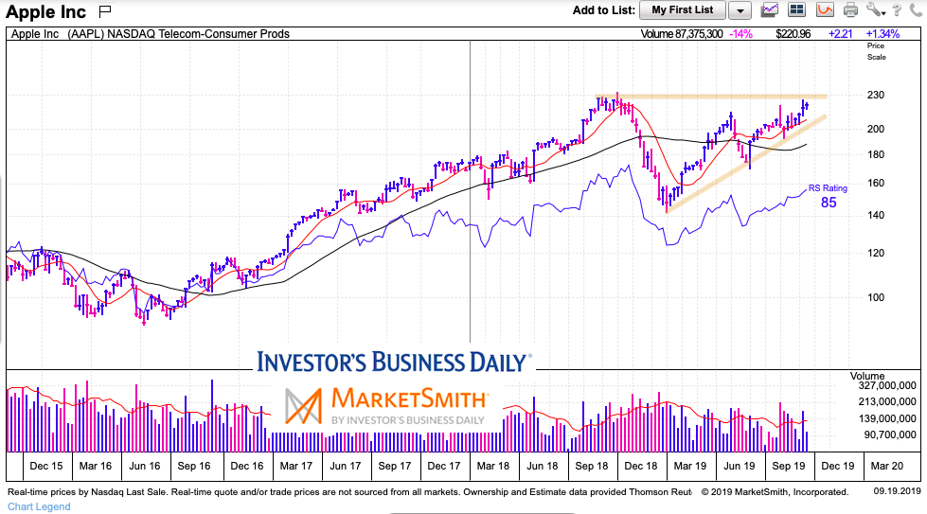
Task: Select the Jun 18 date axis label
Action: click(x=543, y=466)
